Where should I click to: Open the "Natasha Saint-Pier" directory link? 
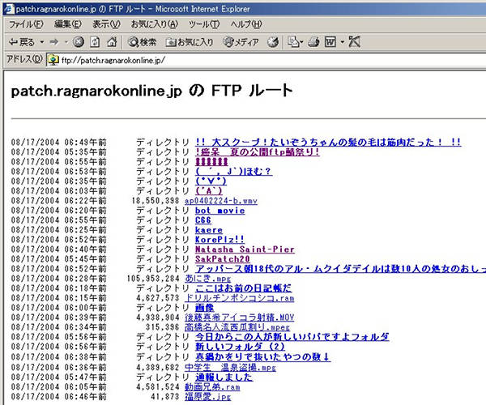(245, 249)
